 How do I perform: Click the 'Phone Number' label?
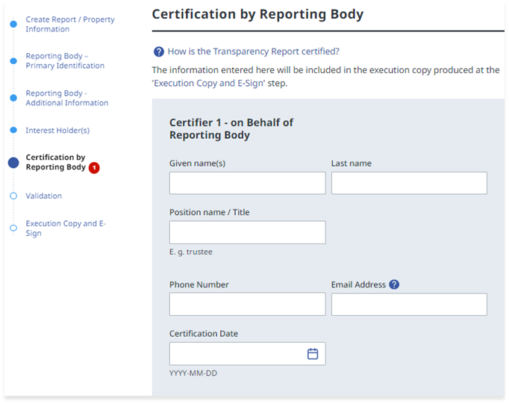(x=199, y=285)
